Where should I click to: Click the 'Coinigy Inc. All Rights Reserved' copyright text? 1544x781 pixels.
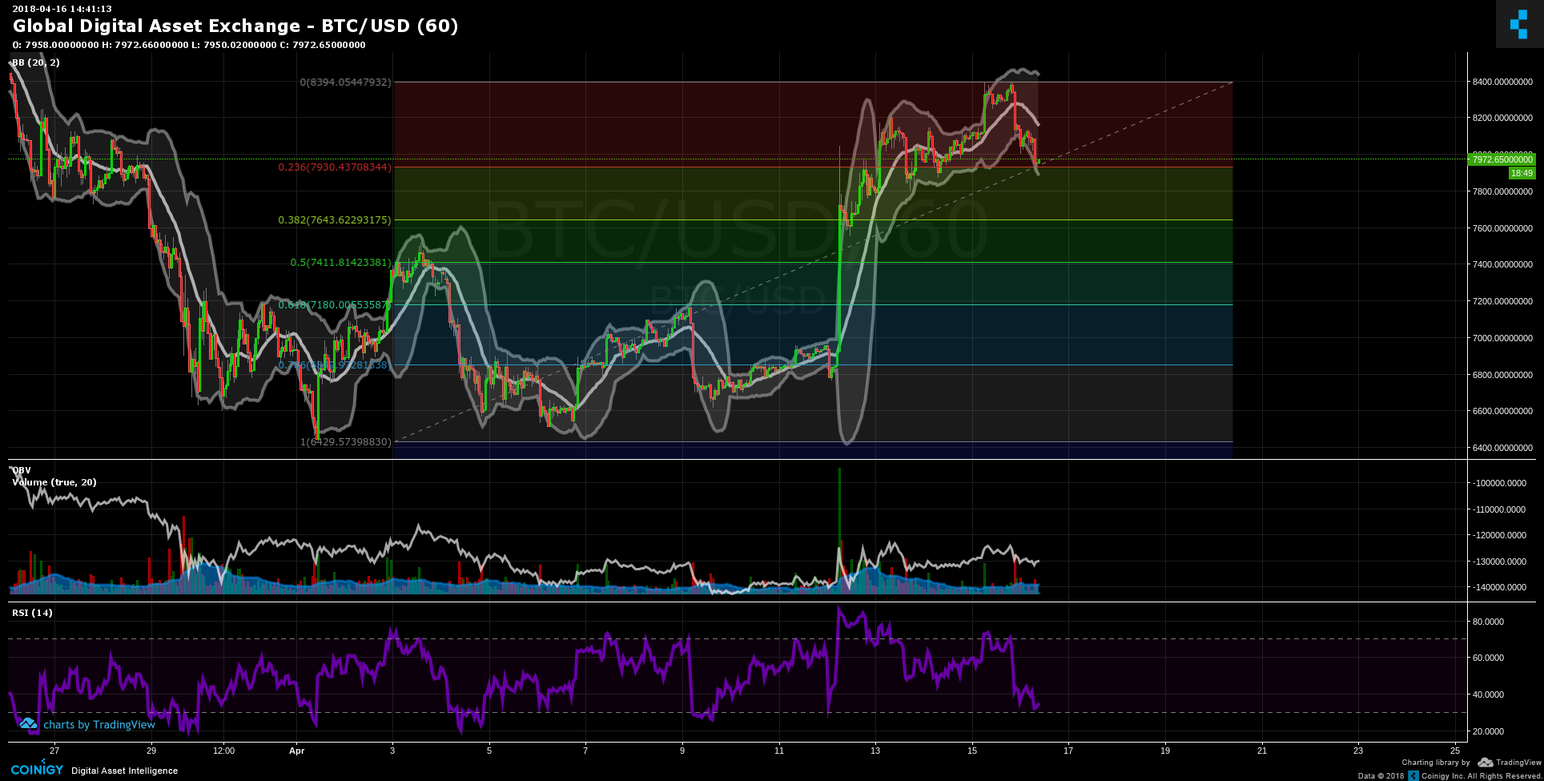coord(1482,776)
